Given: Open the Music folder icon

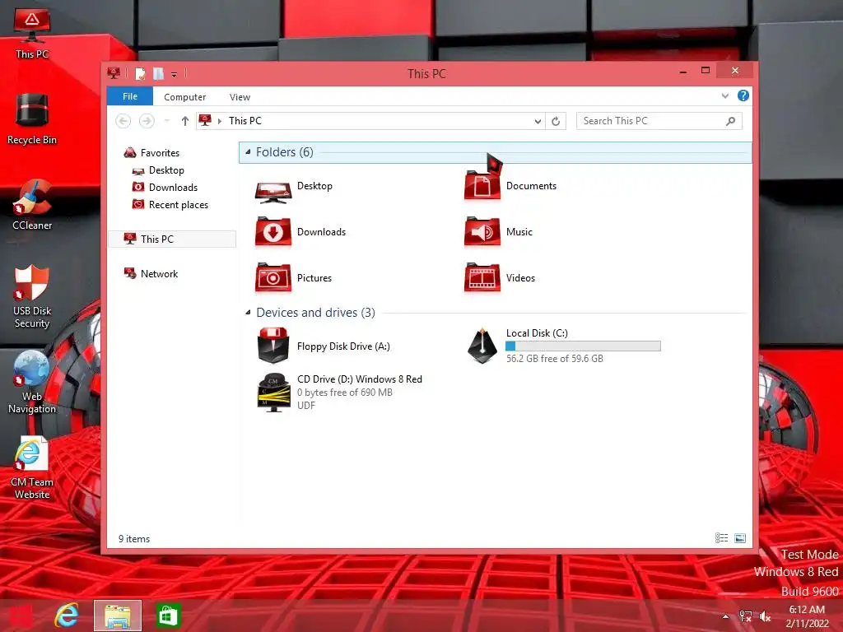Looking at the screenshot, I should click(482, 231).
